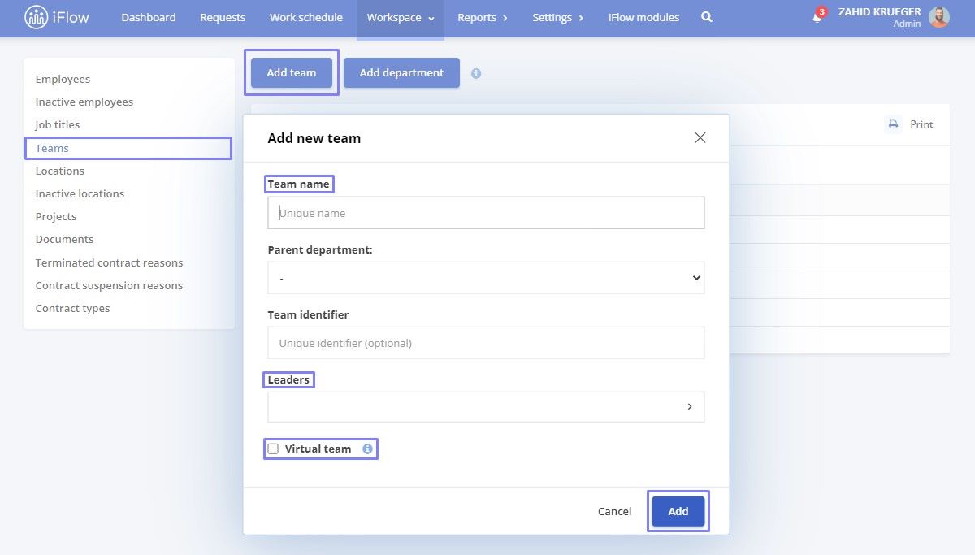Open the Work schedule menu item
The height and width of the screenshot is (555, 975).
[306, 18]
